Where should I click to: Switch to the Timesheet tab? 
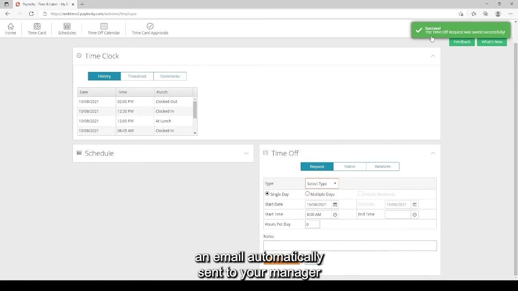point(137,76)
